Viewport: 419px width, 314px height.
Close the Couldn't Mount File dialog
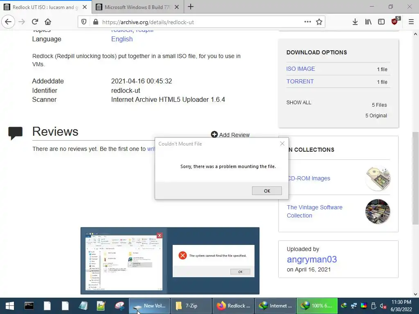[x=282, y=144]
